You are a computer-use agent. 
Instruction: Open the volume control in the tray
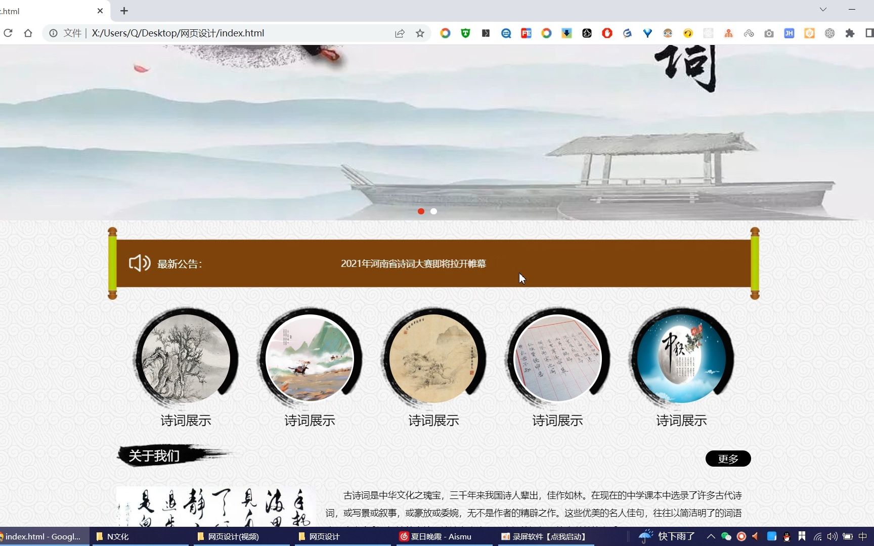(x=832, y=536)
